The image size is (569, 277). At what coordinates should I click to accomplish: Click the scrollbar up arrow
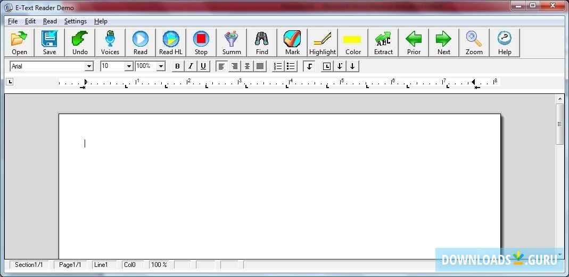pyautogui.click(x=559, y=99)
